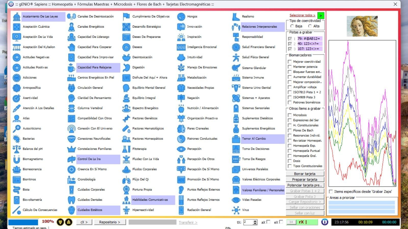Enable the Patrones biométricos checkbox
Image resolution: width=408 pixels, height=229 pixels.
[290, 102]
